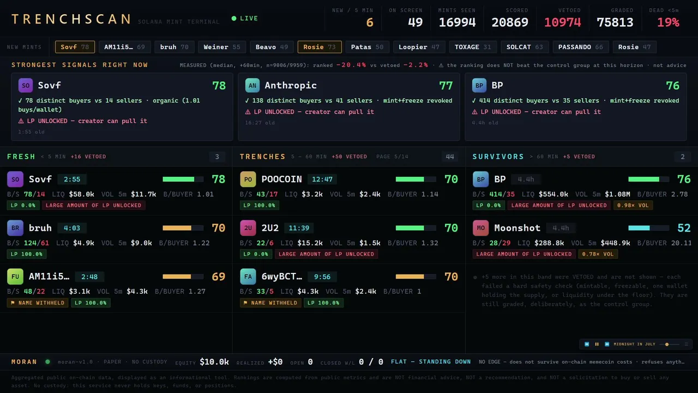This screenshot has width=698, height=393.
Task: Click the Trenches column count badge 44
Action: (x=450, y=157)
